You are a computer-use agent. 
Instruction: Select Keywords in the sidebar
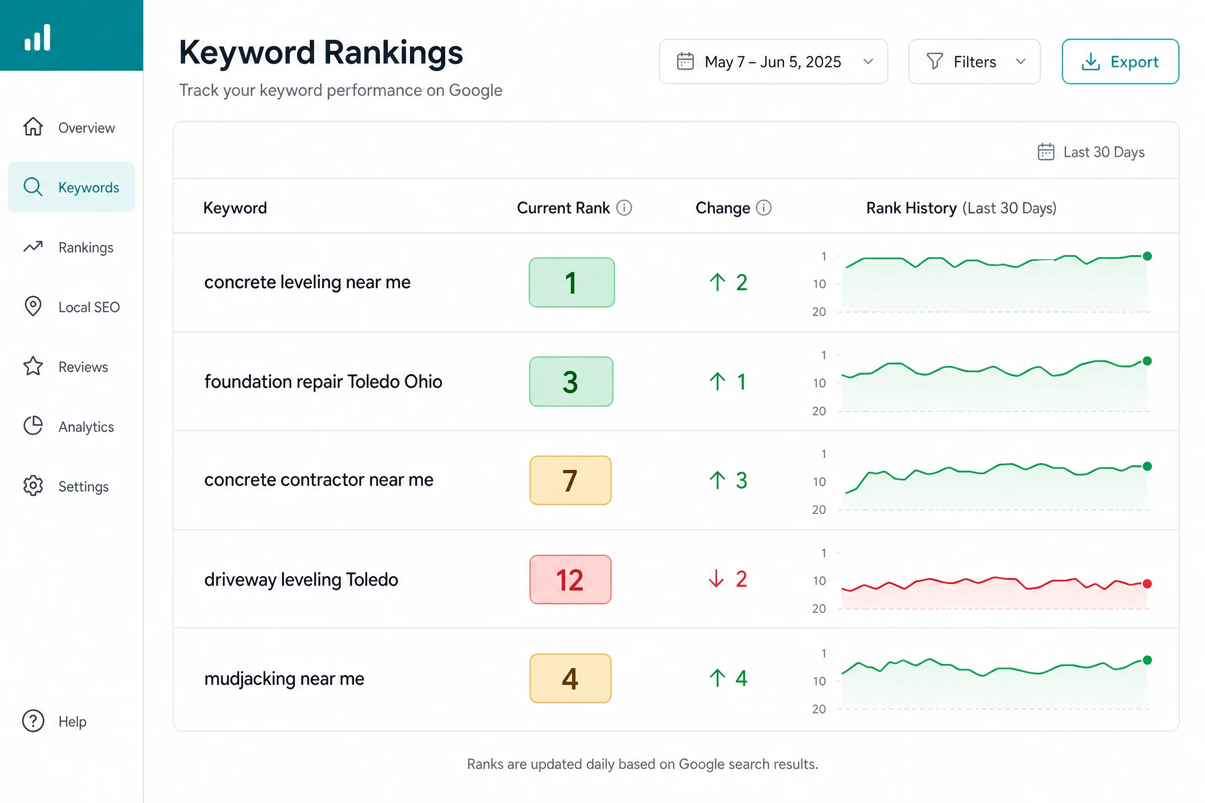71,187
